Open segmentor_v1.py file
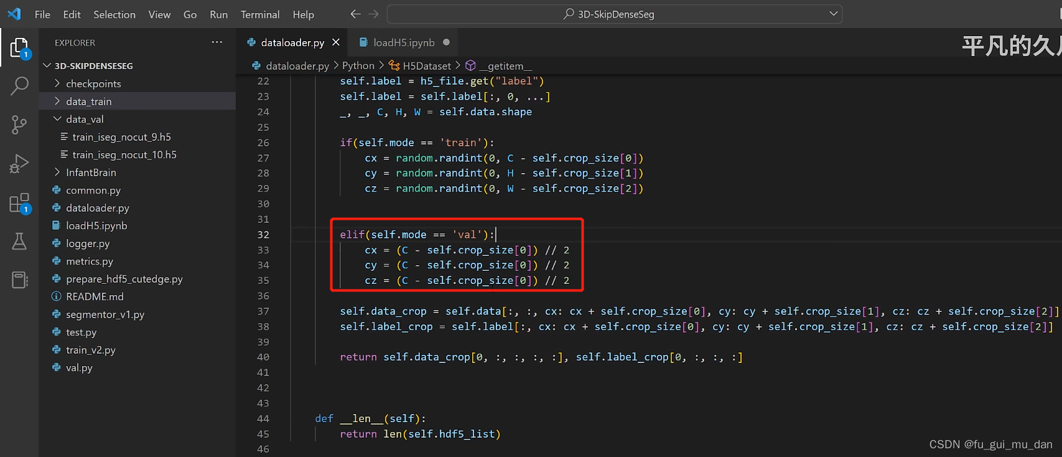Viewport: 1062px width, 457px height. click(105, 314)
